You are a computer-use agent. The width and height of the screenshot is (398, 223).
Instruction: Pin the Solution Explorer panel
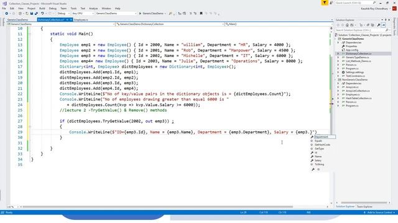(x=386, y=20)
